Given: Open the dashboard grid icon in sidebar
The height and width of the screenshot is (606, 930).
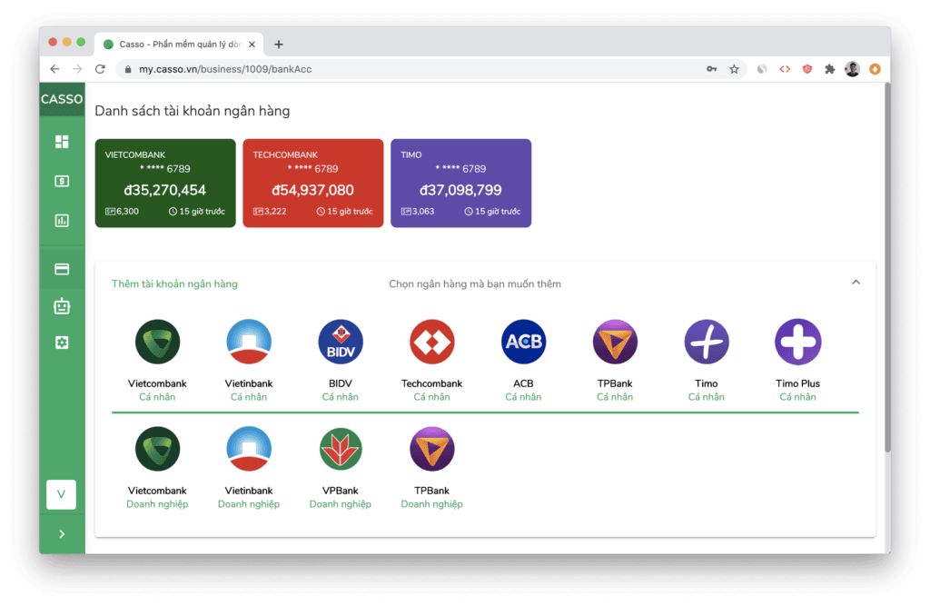Looking at the screenshot, I should pos(62,141).
